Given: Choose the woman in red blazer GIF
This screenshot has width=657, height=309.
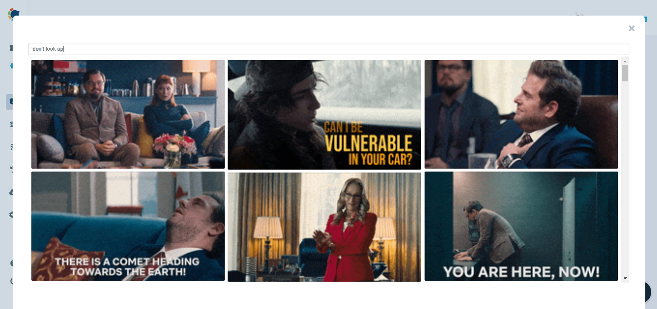Looking at the screenshot, I should pyautogui.click(x=324, y=227).
